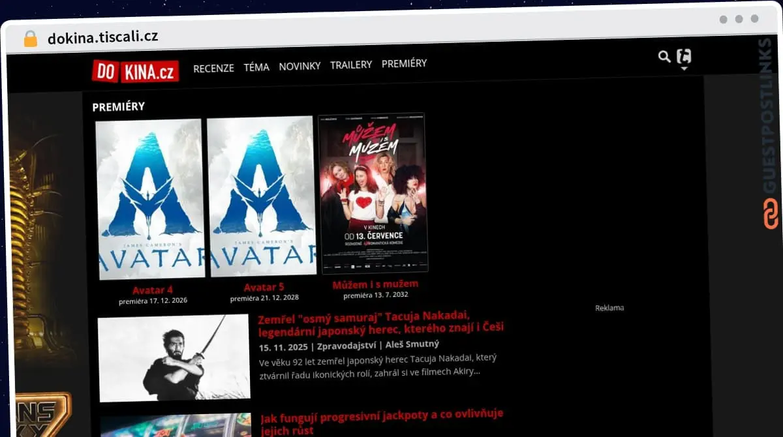This screenshot has width=783, height=437.
Task: Open the TÉMA menu item
Action: click(x=256, y=67)
